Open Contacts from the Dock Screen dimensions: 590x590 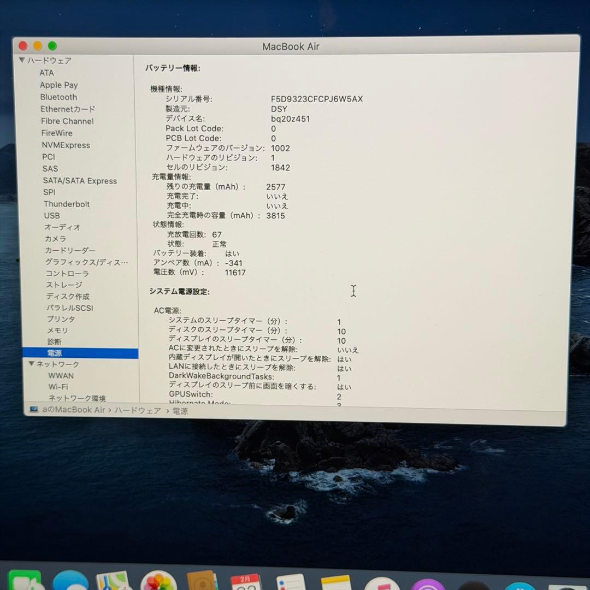pos(202,581)
